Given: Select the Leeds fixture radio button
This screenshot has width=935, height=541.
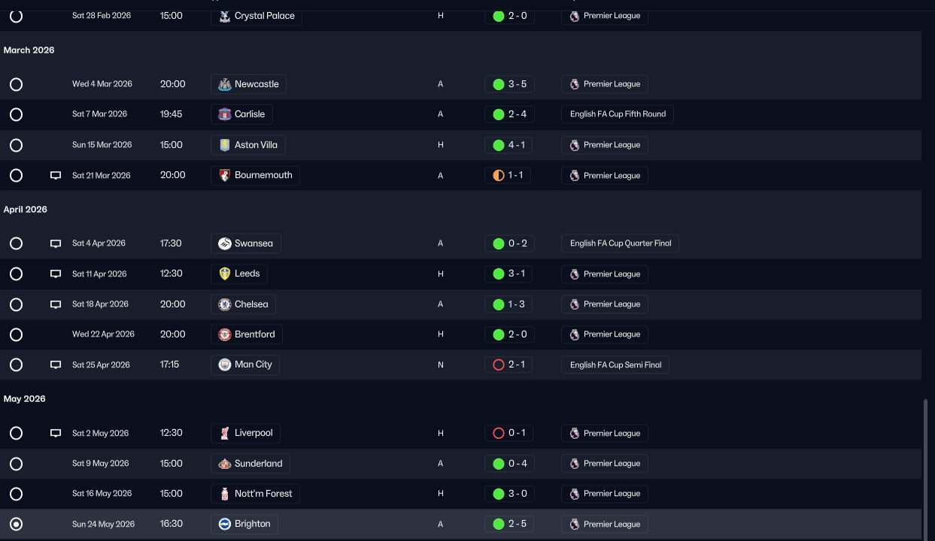Looking at the screenshot, I should point(16,274).
